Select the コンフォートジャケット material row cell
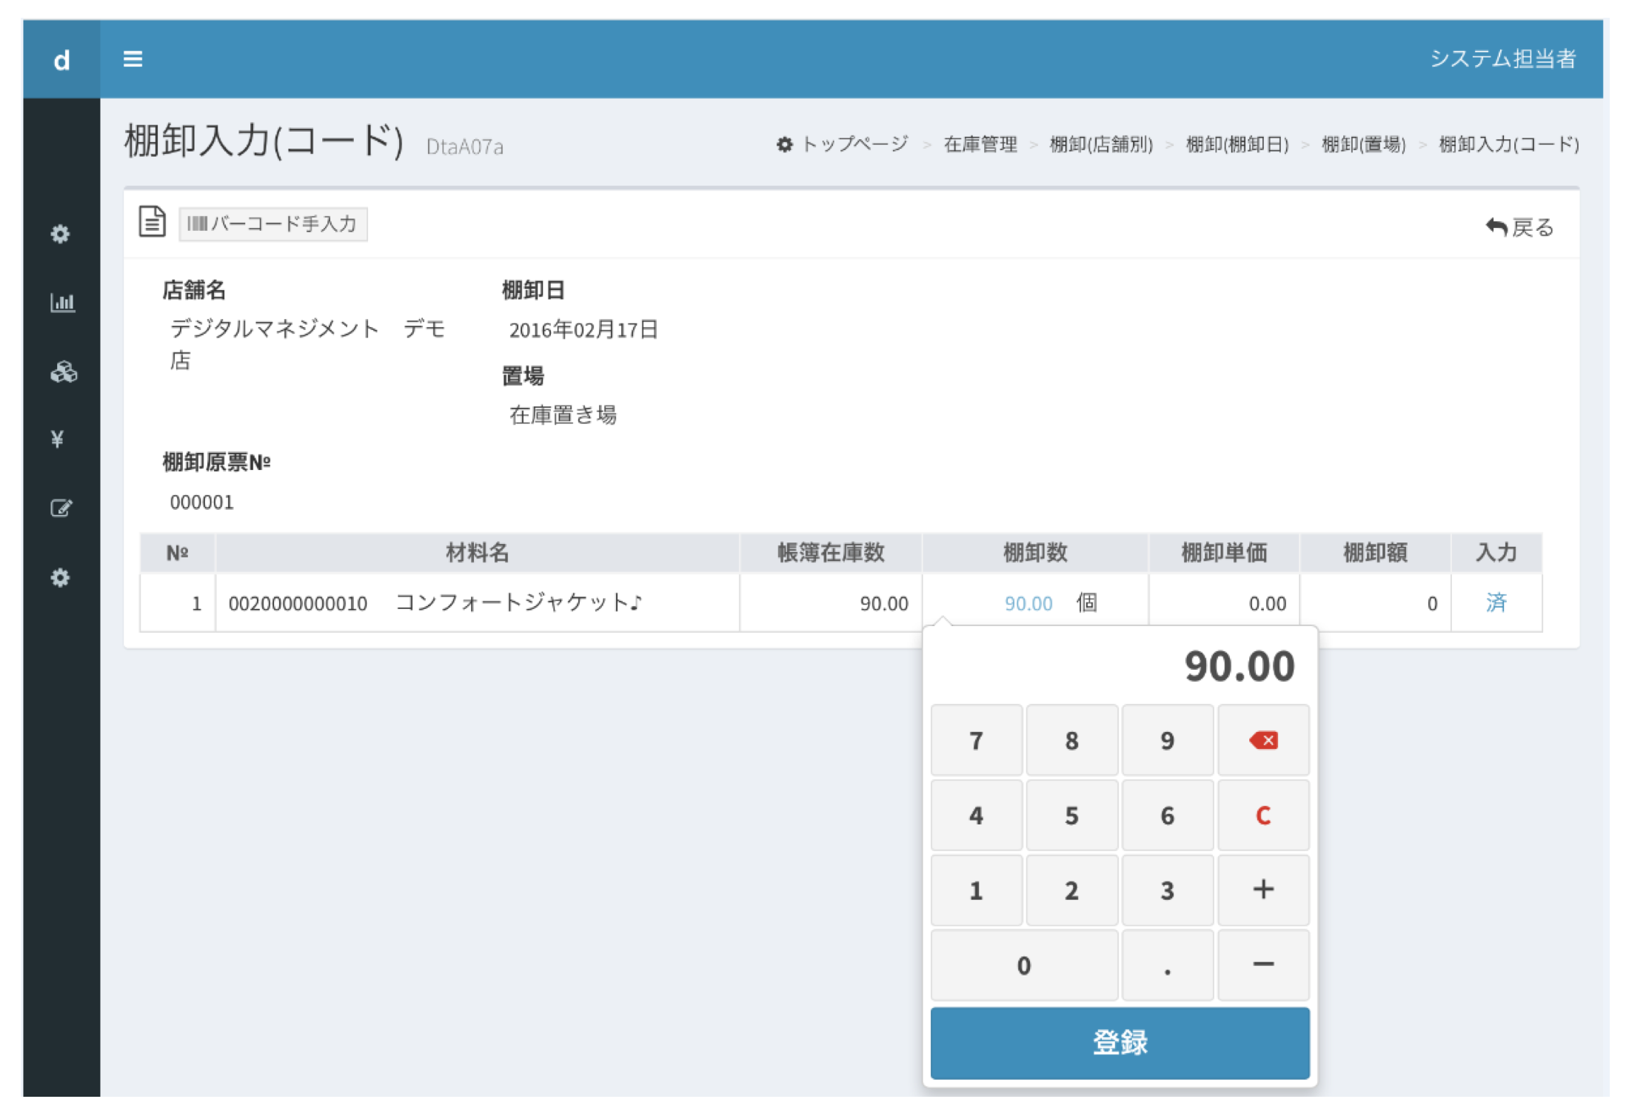 point(478,602)
